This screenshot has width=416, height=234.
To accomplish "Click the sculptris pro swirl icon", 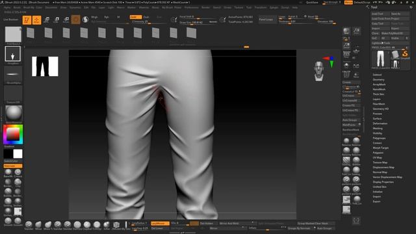I will [x=85, y=19].
